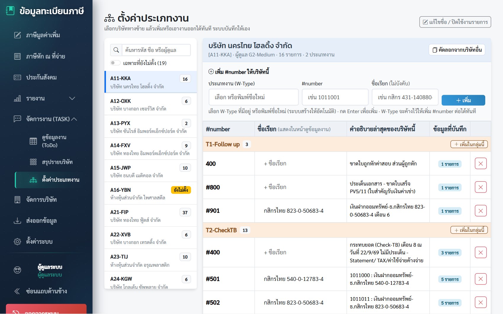Click the building icon for จัดการบริษัท

(x=17, y=200)
